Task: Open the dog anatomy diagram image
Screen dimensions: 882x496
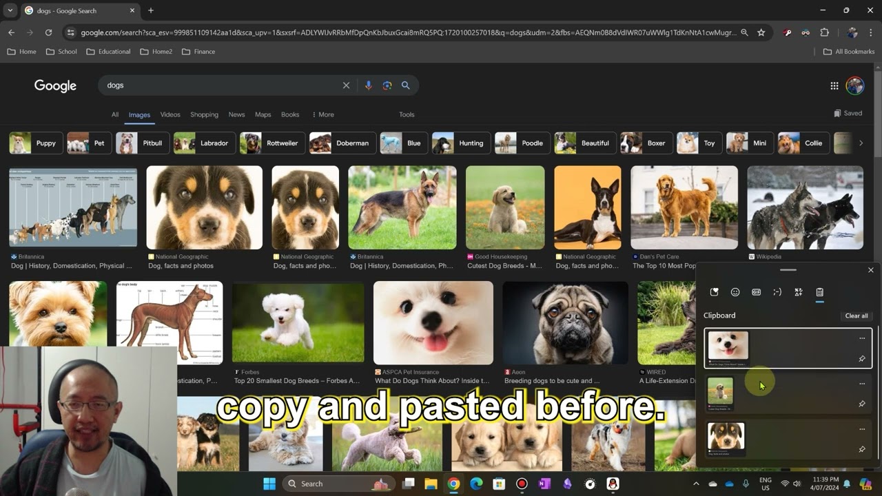Action: [x=170, y=322]
